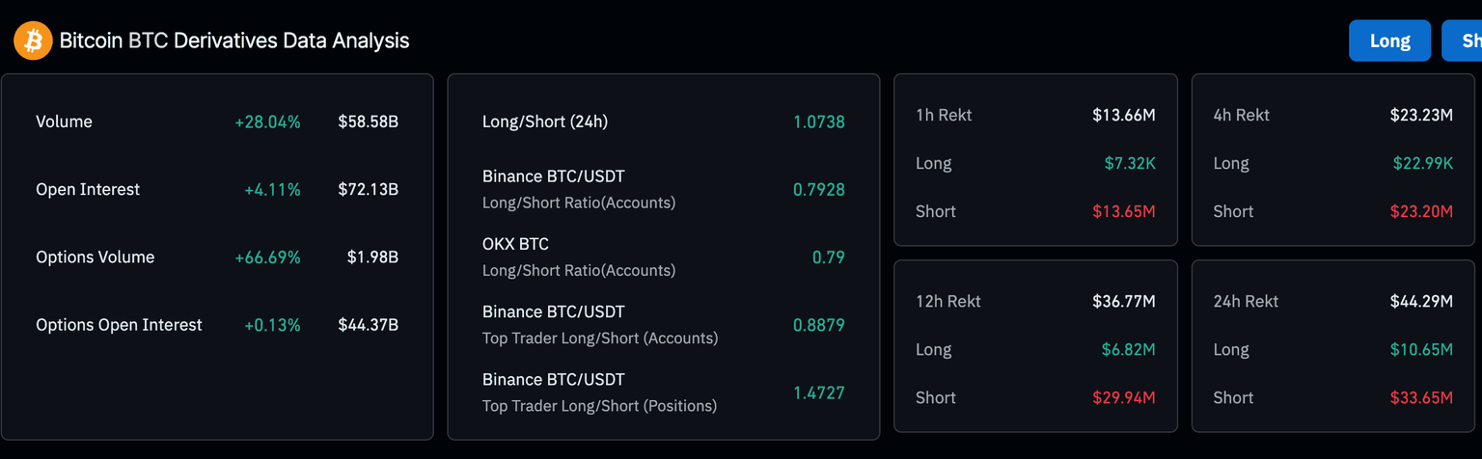Click the 1h Rekt short value $13.65M
Image resolution: width=1482 pixels, height=459 pixels.
pos(1123,212)
